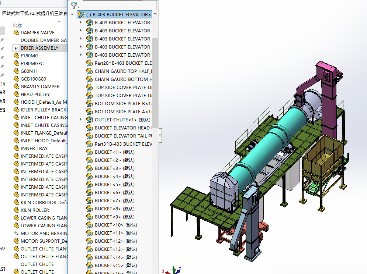Image resolution: width=367 pixels, height=274 pixels.
Task: Select KILN ROLLER in the file list
Action: coord(35,210)
